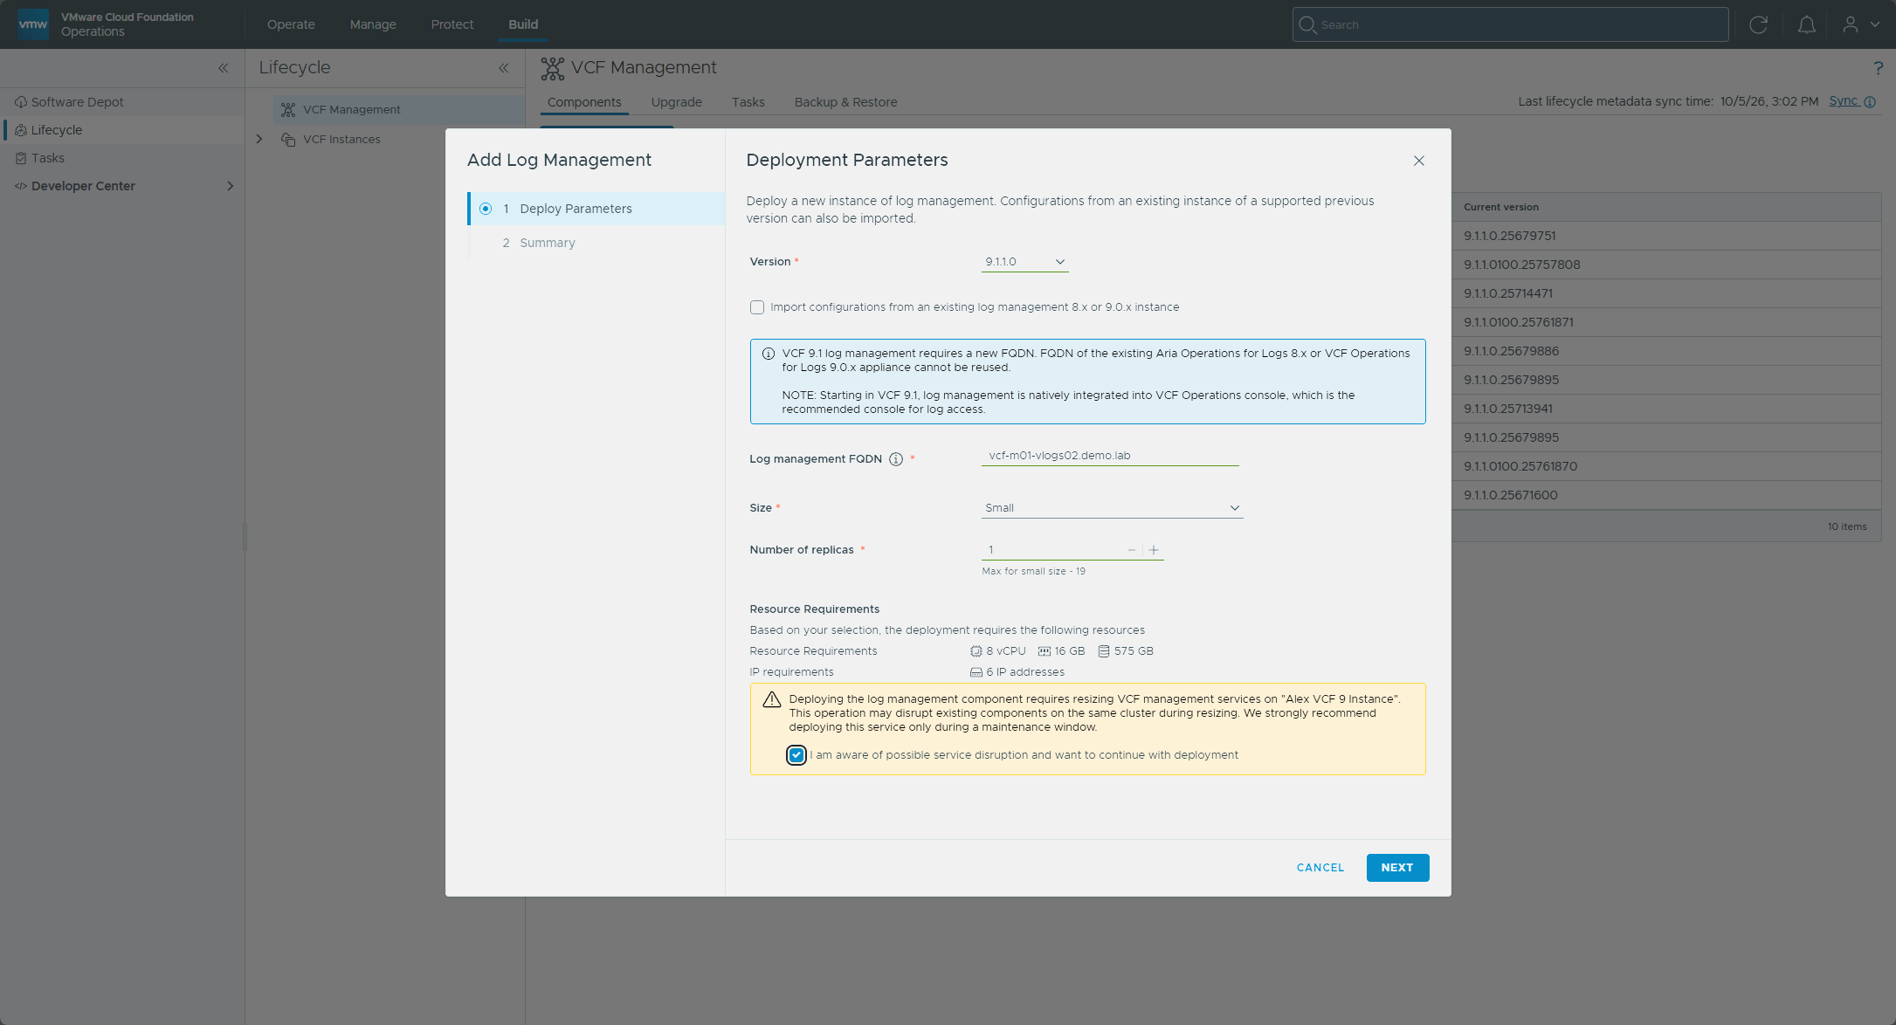
Task: Collapse the left navigation sidebar
Action: [x=223, y=68]
